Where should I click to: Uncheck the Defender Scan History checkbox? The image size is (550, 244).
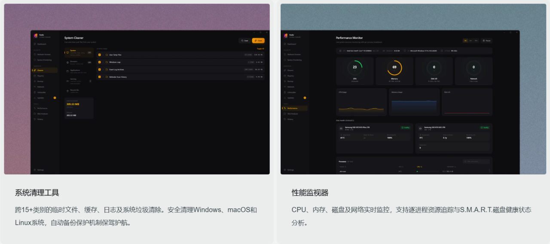pyautogui.click(x=100, y=77)
